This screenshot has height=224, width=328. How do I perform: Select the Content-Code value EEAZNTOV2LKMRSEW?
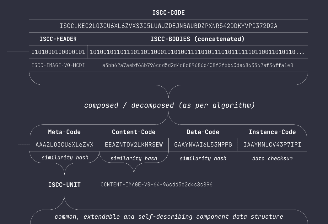point(134,145)
